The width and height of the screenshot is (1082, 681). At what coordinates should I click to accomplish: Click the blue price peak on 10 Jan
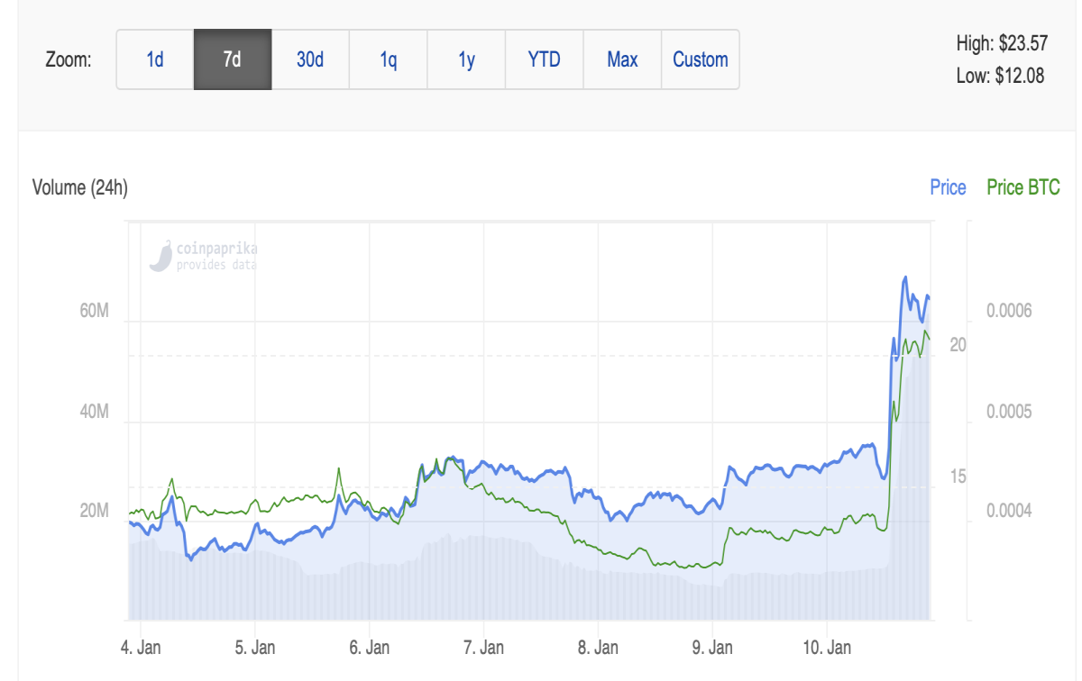(905, 277)
